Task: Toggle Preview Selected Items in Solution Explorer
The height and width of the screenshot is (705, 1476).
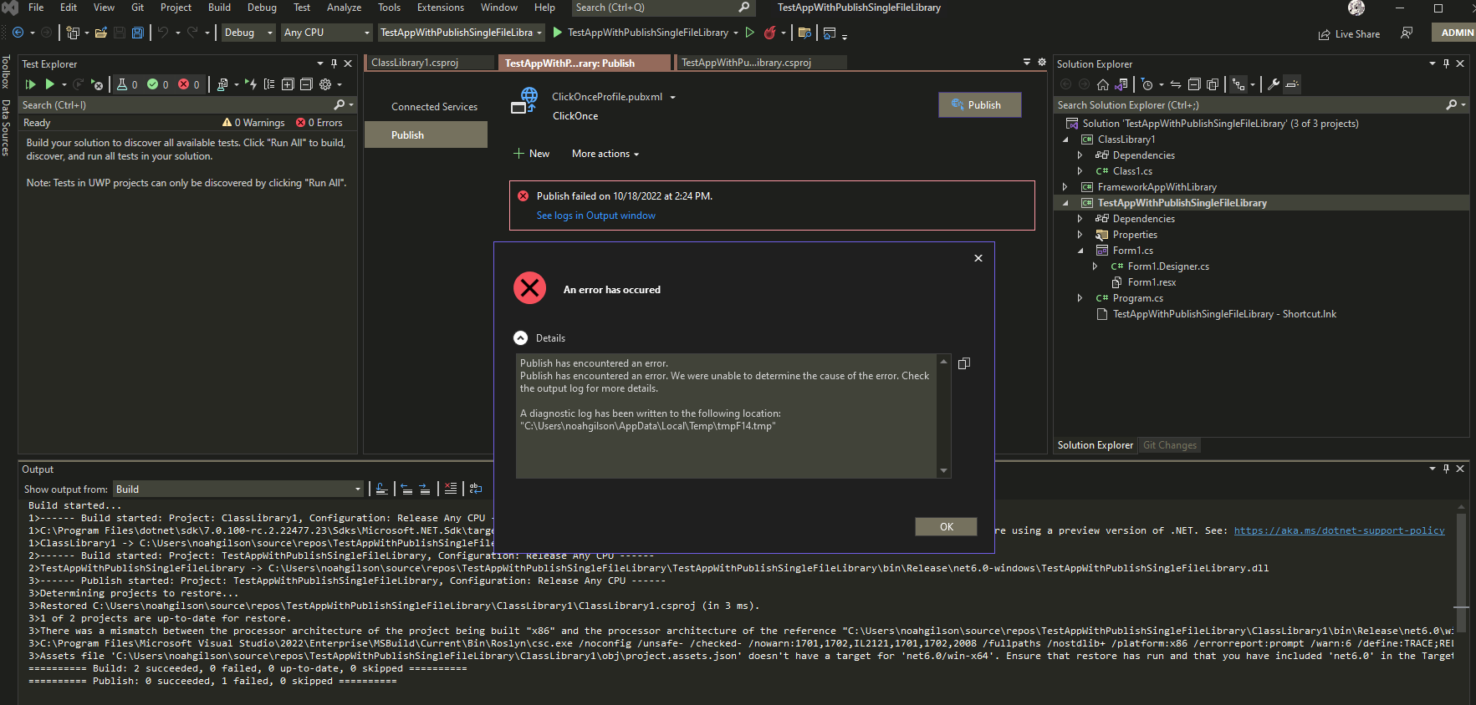Action: pos(1292,84)
